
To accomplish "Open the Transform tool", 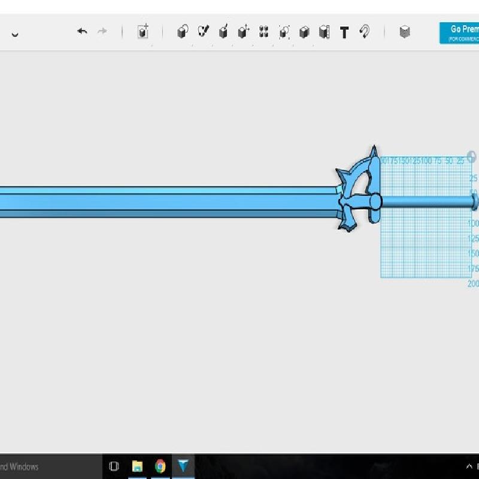I will (143, 32).
